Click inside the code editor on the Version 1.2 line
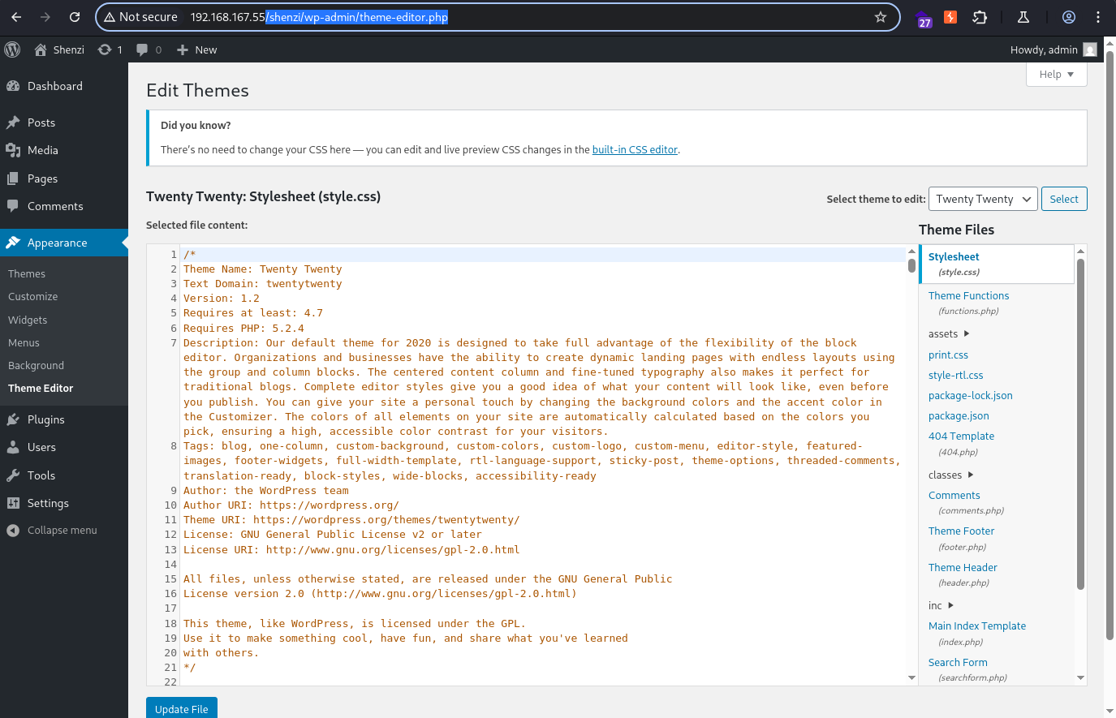Image resolution: width=1116 pixels, height=718 pixels. click(x=542, y=299)
